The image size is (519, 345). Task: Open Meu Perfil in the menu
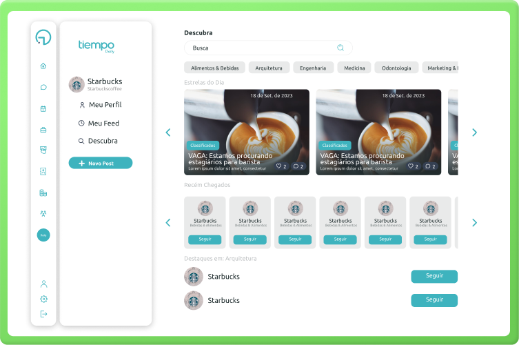tap(104, 105)
